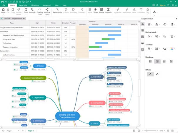Image resolution: width=178 pixels, height=133 pixels.
Task: Switch to the Page Style tab
Action: tap(23, 5)
